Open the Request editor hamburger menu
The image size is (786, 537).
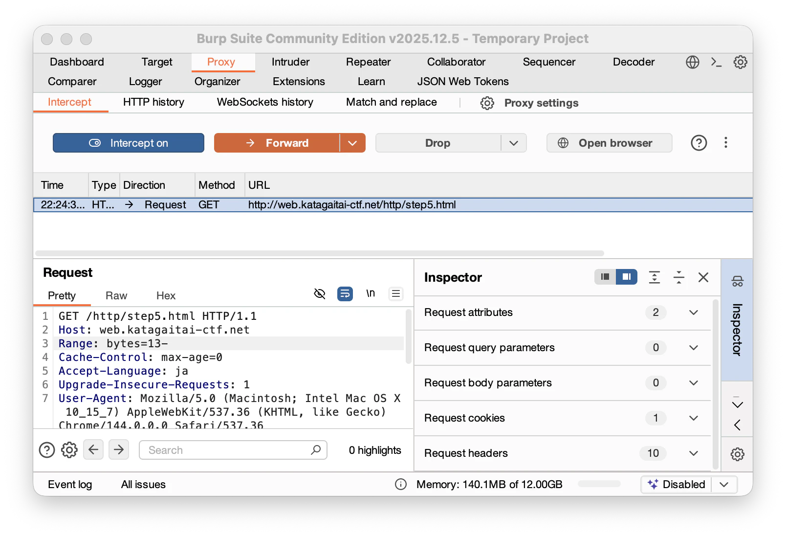tap(396, 293)
